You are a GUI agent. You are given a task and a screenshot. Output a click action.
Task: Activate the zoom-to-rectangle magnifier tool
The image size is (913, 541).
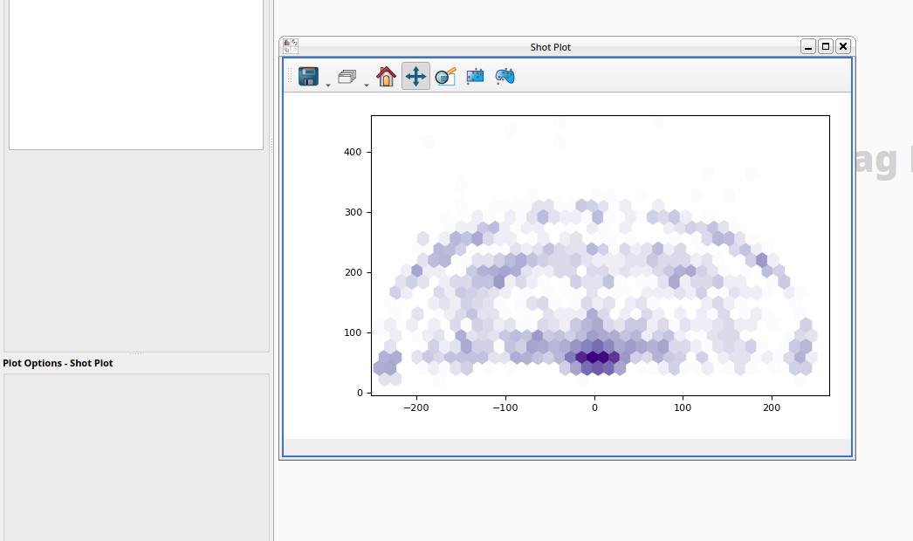[x=444, y=76]
